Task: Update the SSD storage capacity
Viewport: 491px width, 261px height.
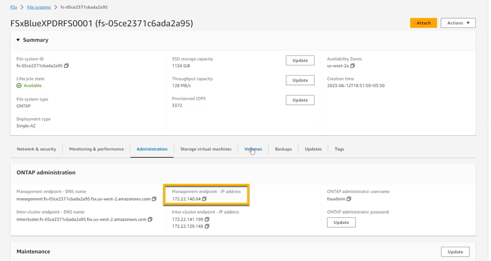Action: (300, 60)
